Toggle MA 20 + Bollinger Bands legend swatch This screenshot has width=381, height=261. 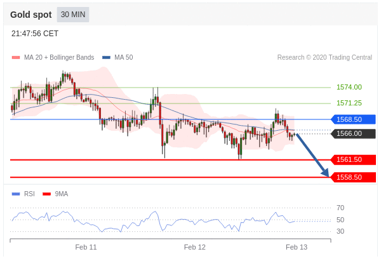point(16,58)
